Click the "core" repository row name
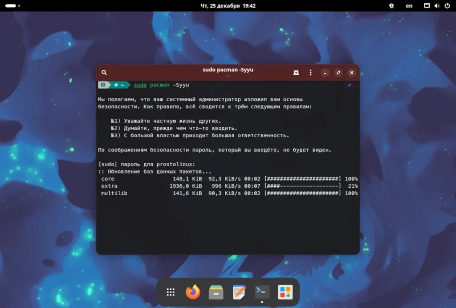The width and height of the screenshot is (456, 308). click(x=108, y=179)
